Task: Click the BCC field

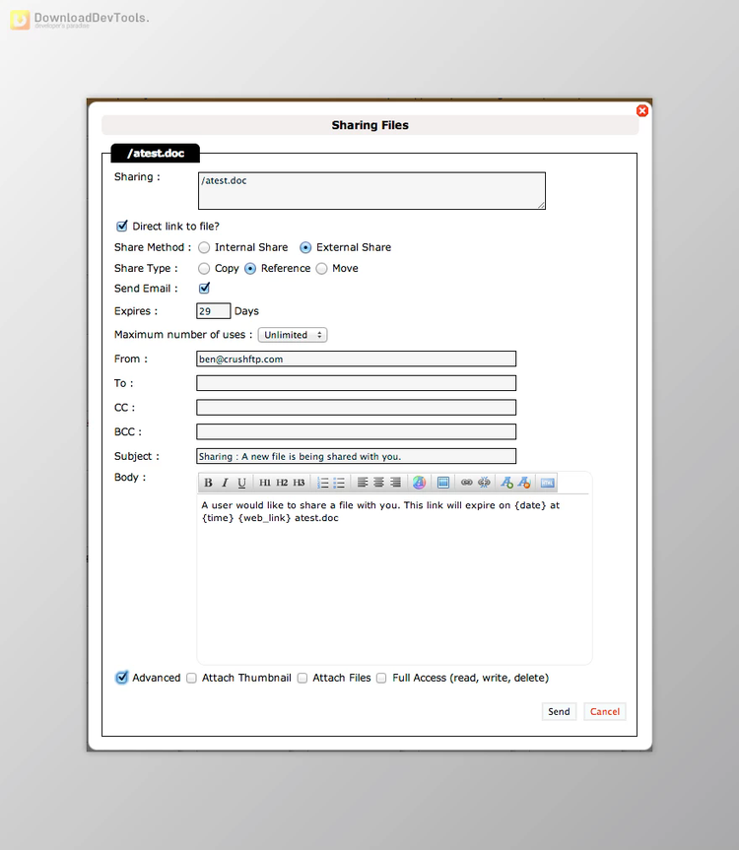Action: pyautogui.click(x=357, y=432)
